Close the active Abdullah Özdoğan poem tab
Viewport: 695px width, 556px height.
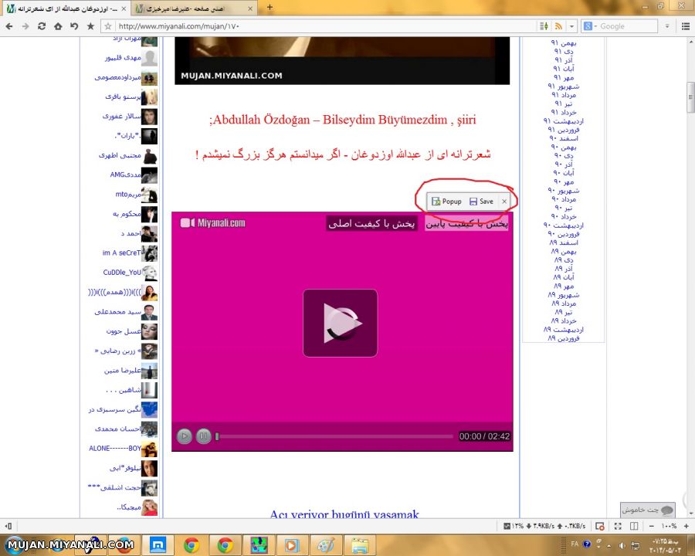(x=124, y=8)
